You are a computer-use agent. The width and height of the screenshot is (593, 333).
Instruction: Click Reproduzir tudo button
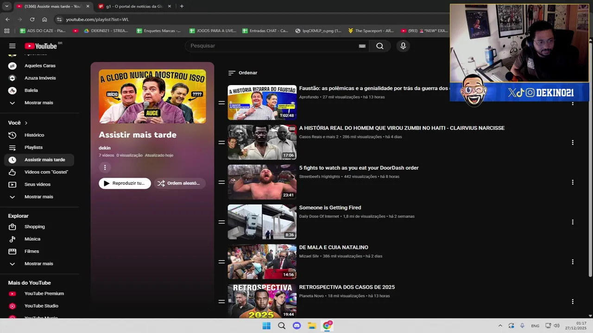pyautogui.click(x=125, y=183)
